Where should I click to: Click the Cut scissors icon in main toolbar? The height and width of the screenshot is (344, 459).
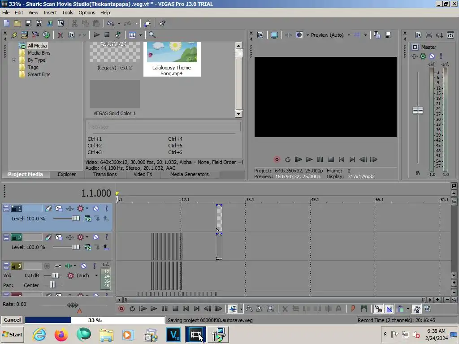74,23
